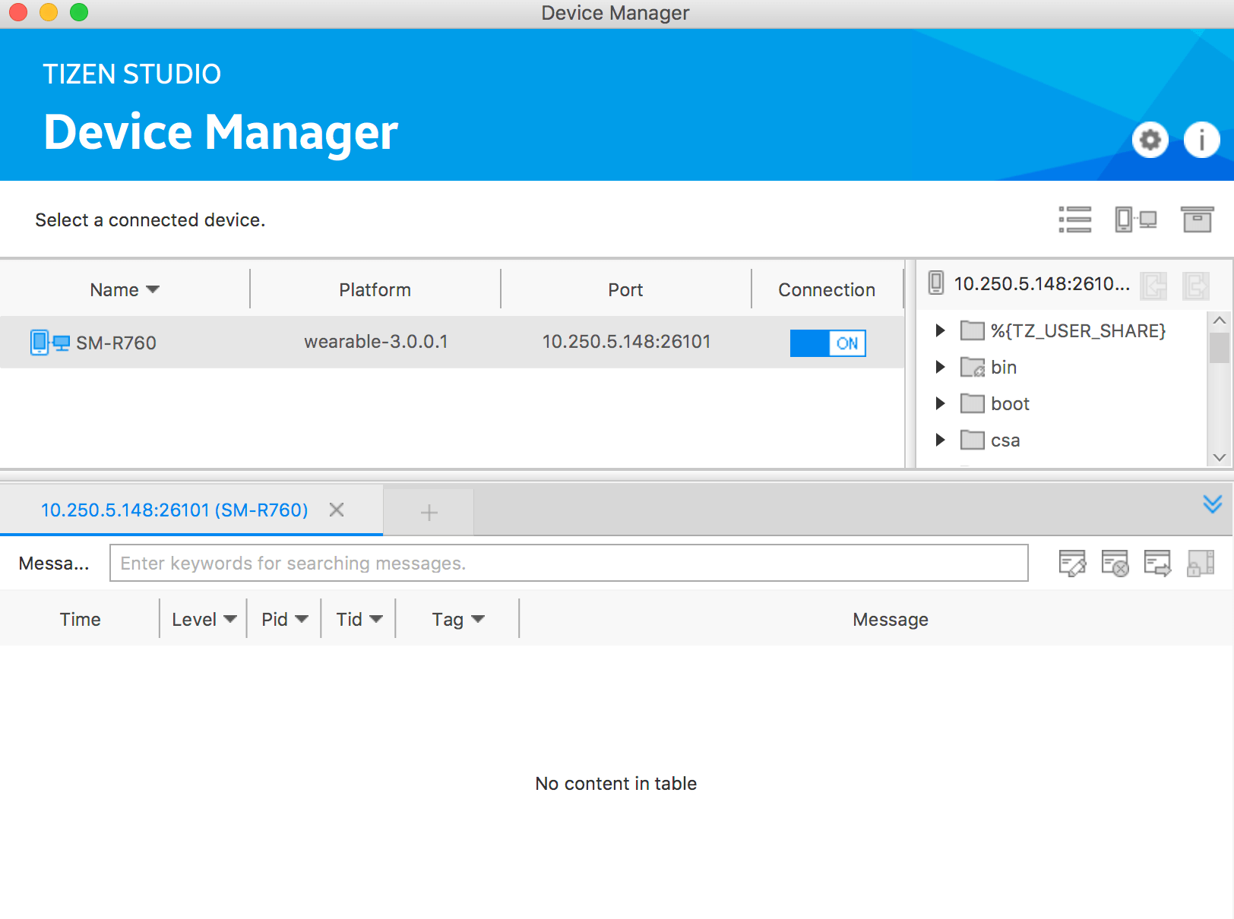The width and height of the screenshot is (1234, 919).
Task: Open the remote device manager icon
Action: tap(1136, 219)
